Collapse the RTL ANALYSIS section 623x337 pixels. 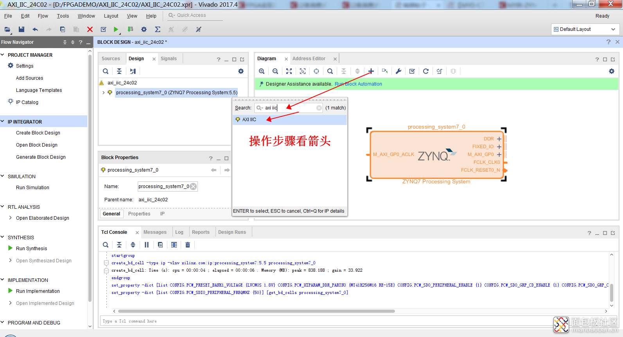click(3, 207)
